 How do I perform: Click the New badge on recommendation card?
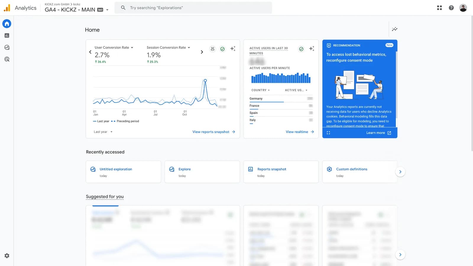[389, 45]
